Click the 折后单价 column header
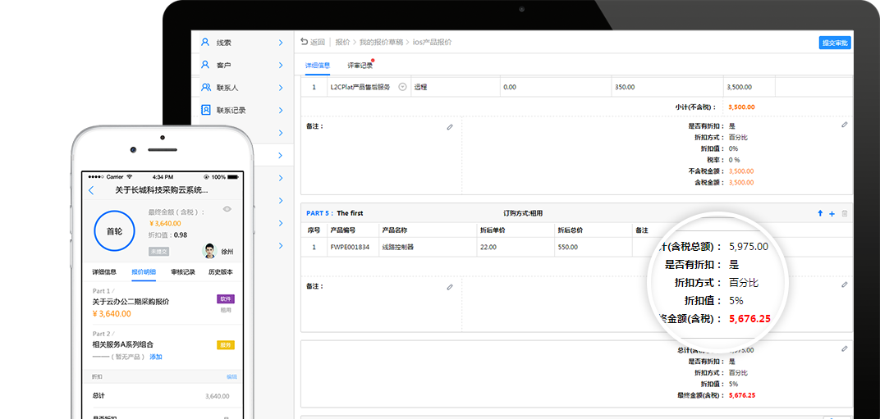880x419 pixels. [x=493, y=230]
